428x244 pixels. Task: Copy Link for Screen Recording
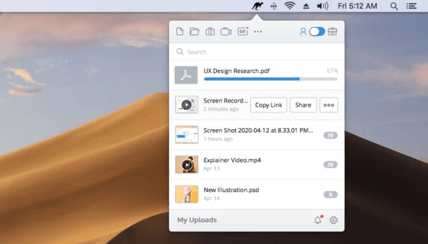268,105
